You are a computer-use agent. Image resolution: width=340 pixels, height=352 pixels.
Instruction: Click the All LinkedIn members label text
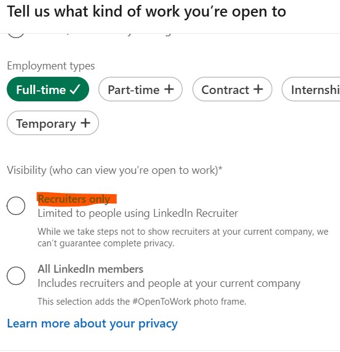tap(90, 269)
